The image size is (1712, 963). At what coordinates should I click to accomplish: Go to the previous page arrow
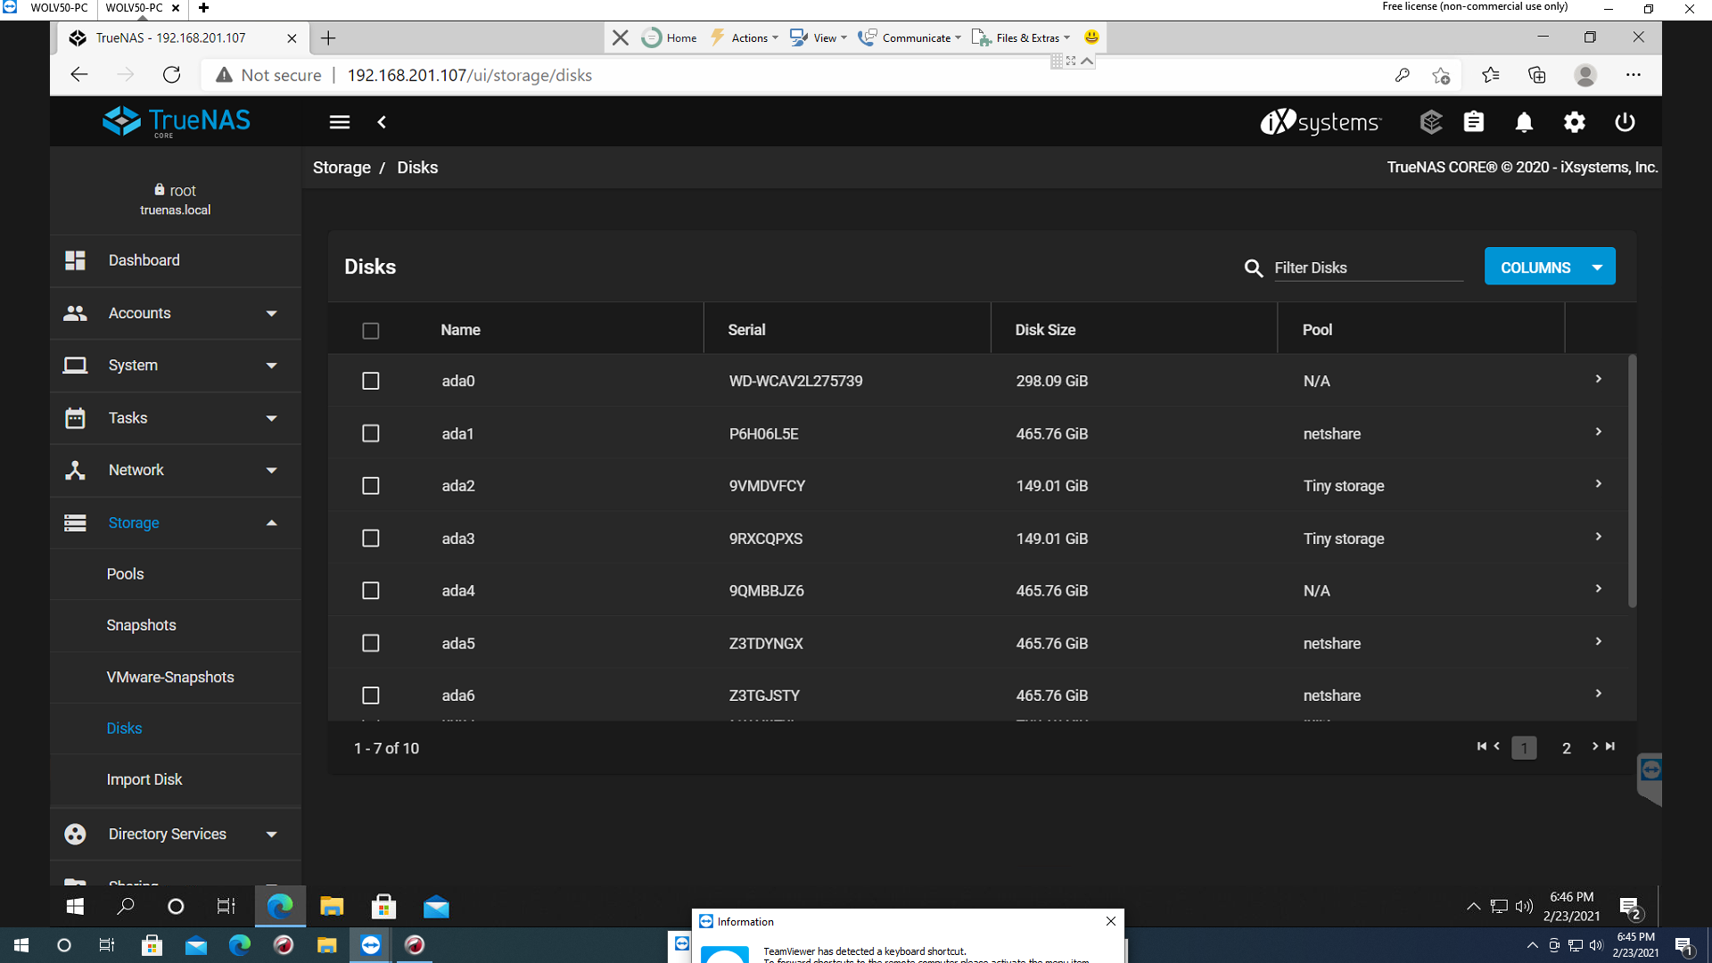click(1497, 746)
